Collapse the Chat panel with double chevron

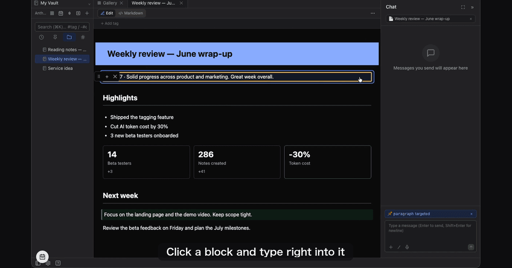472,7
